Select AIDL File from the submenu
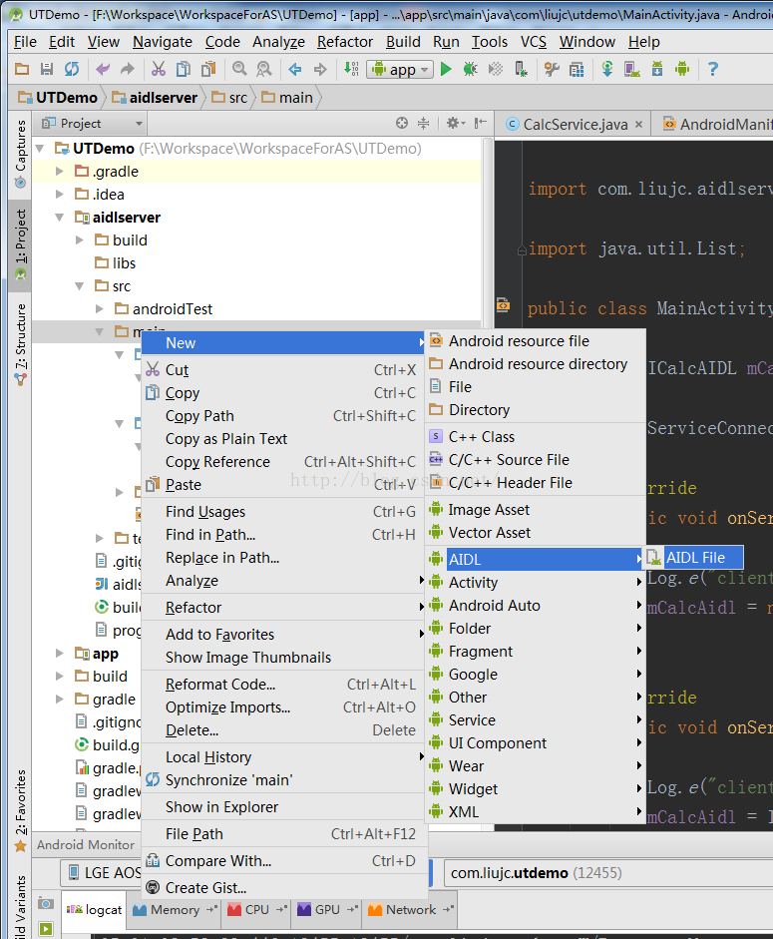The image size is (773, 939). pos(695,558)
